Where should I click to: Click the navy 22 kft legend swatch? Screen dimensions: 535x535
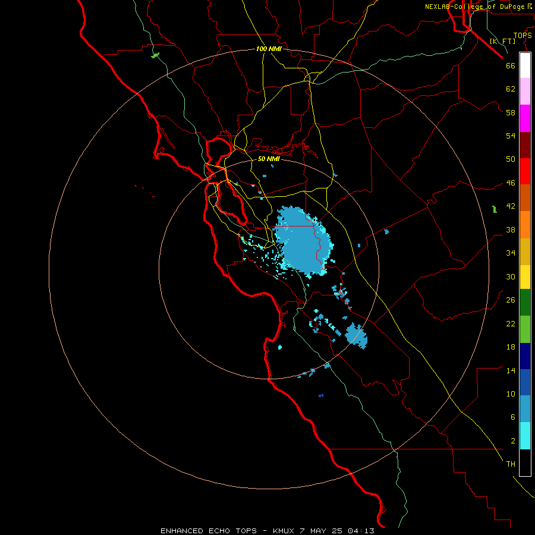[525, 356]
